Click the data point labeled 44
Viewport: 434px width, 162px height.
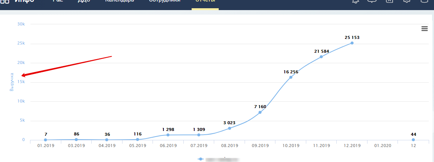coord(413,140)
